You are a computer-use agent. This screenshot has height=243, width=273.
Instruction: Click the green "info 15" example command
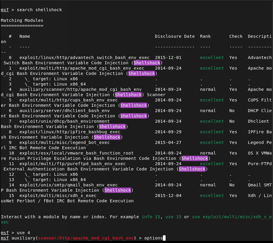[x=151, y=217]
